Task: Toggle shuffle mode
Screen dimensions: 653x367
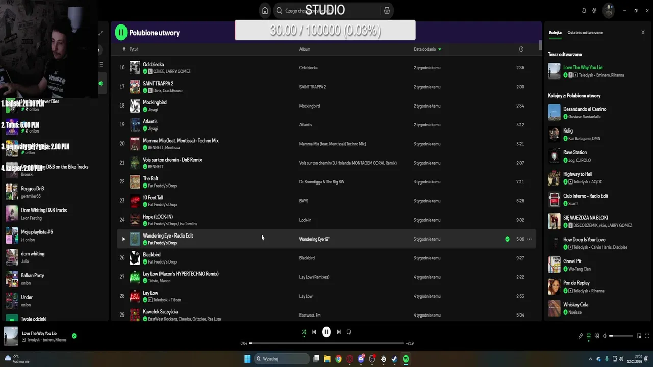Action: pos(304,332)
